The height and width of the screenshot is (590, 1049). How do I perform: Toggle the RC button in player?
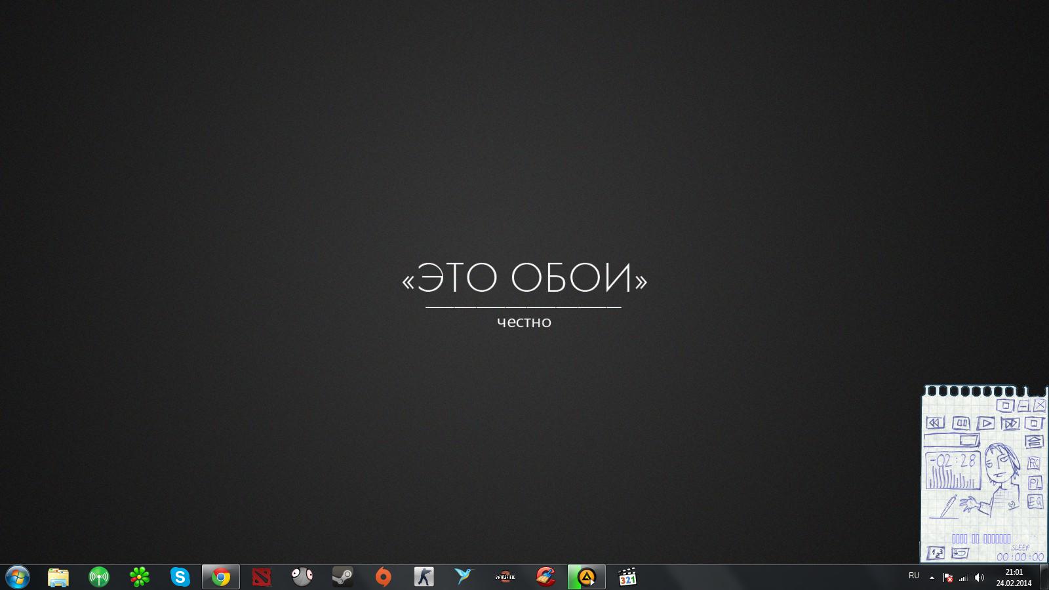[1033, 463]
